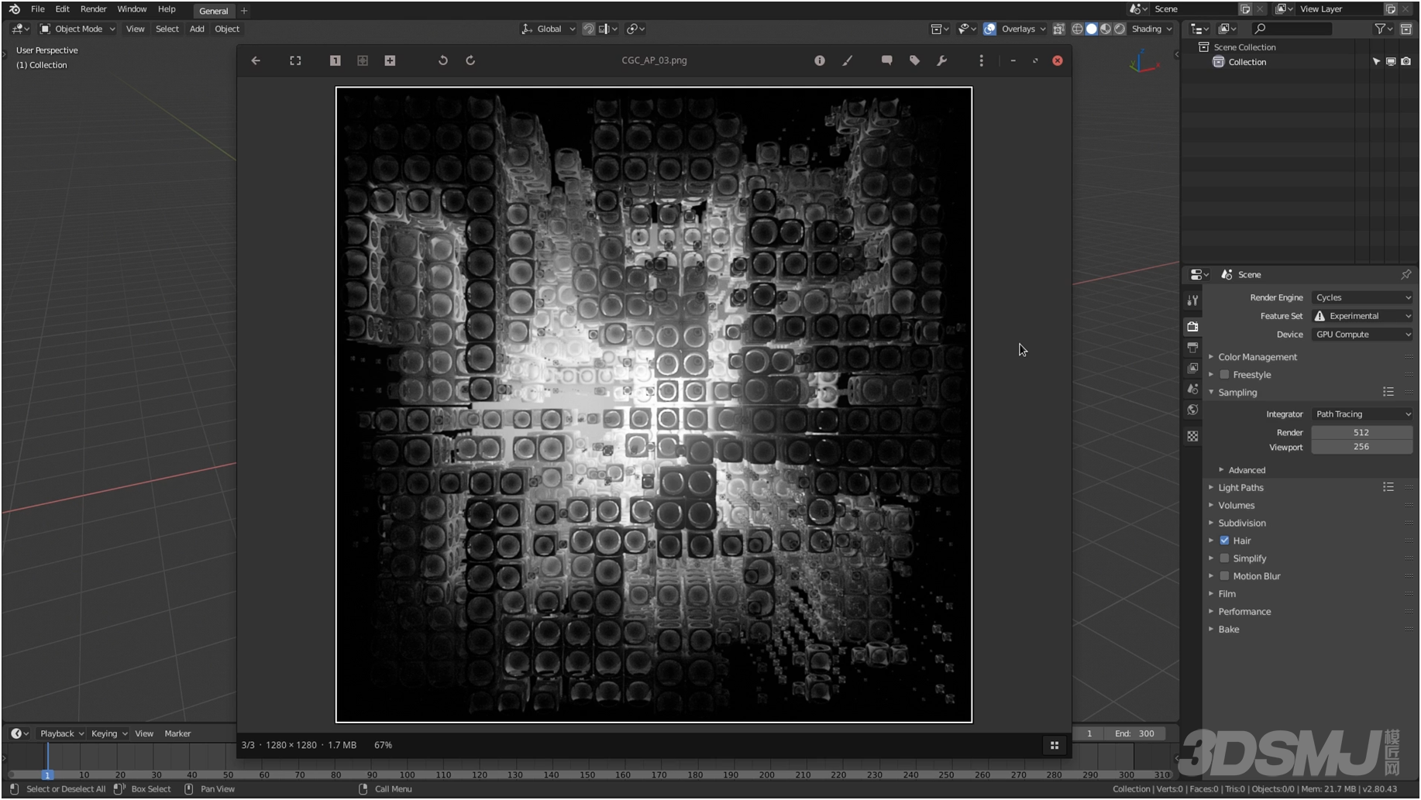
Task: Go back in the image viewer
Action: tap(256, 60)
